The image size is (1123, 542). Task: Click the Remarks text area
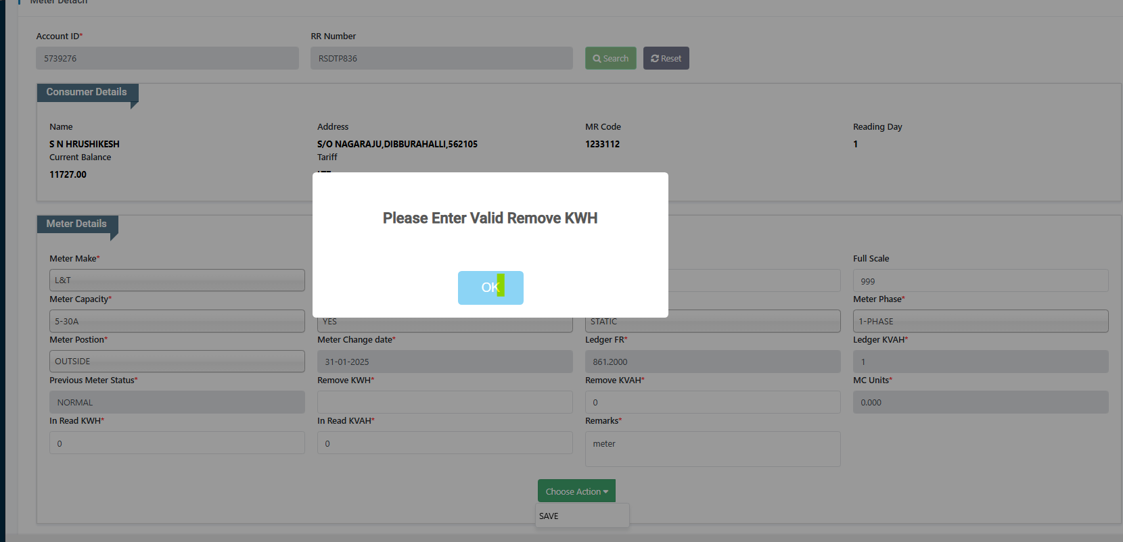713,449
